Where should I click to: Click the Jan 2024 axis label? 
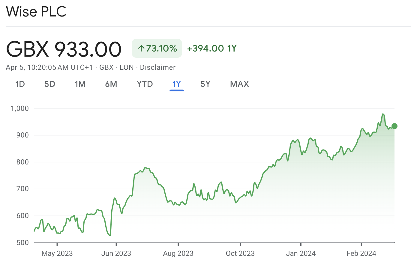(x=301, y=253)
